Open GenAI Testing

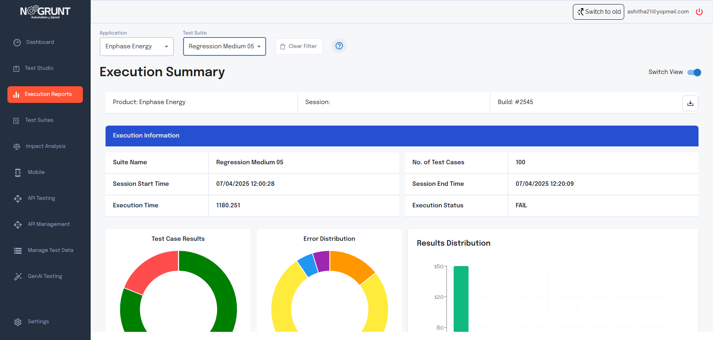(45, 276)
